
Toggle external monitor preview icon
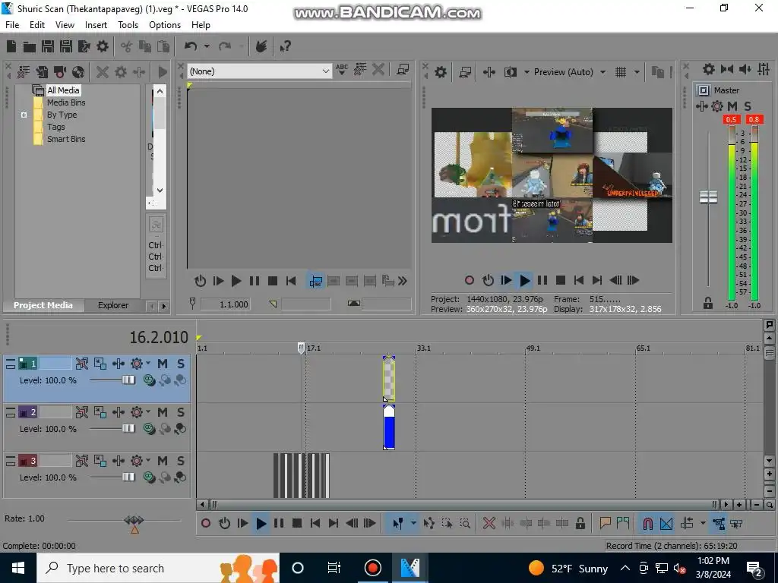pos(465,72)
